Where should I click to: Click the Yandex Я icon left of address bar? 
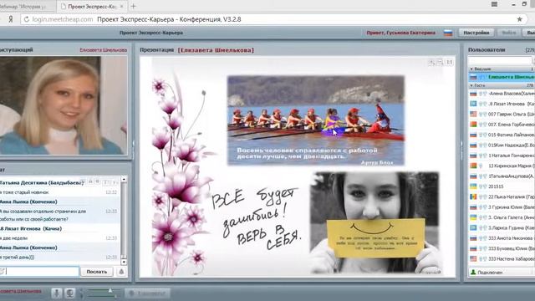coord(11,19)
